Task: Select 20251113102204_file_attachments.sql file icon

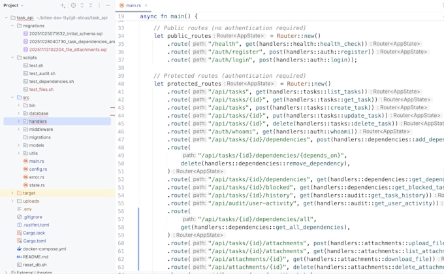Action: click(25, 49)
